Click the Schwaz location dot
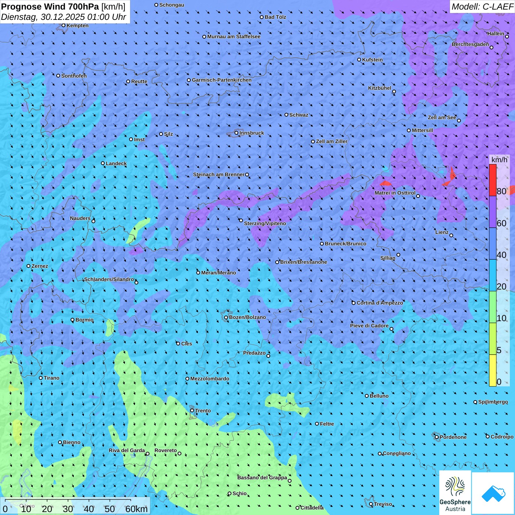515x515 pixels. [x=287, y=115]
